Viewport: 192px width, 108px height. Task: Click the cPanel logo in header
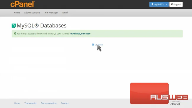pos(22,4)
